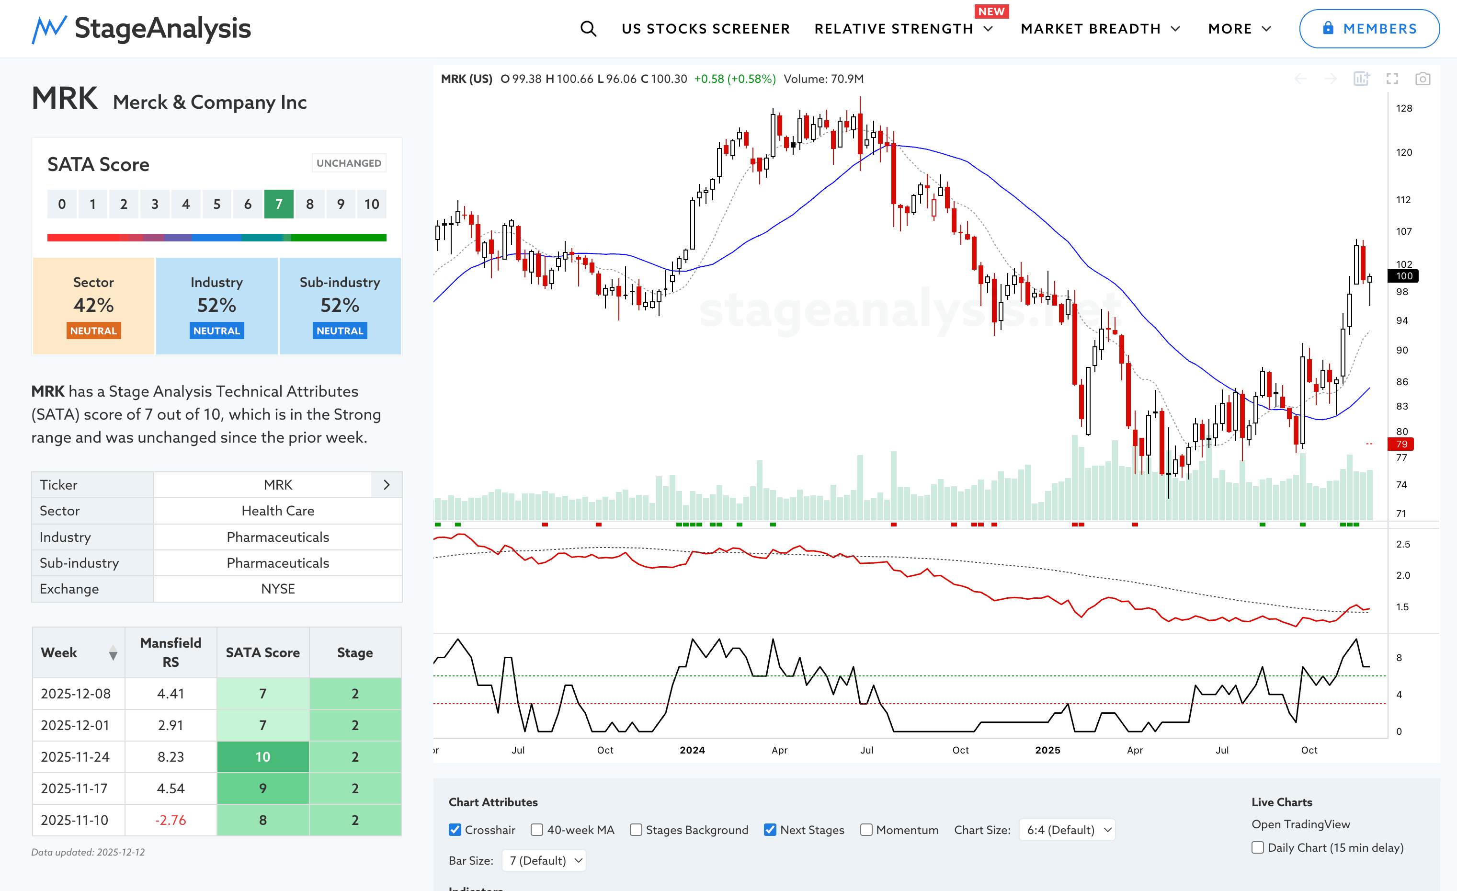Open the chart indicators icon
1457x891 pixels.
1362,79
